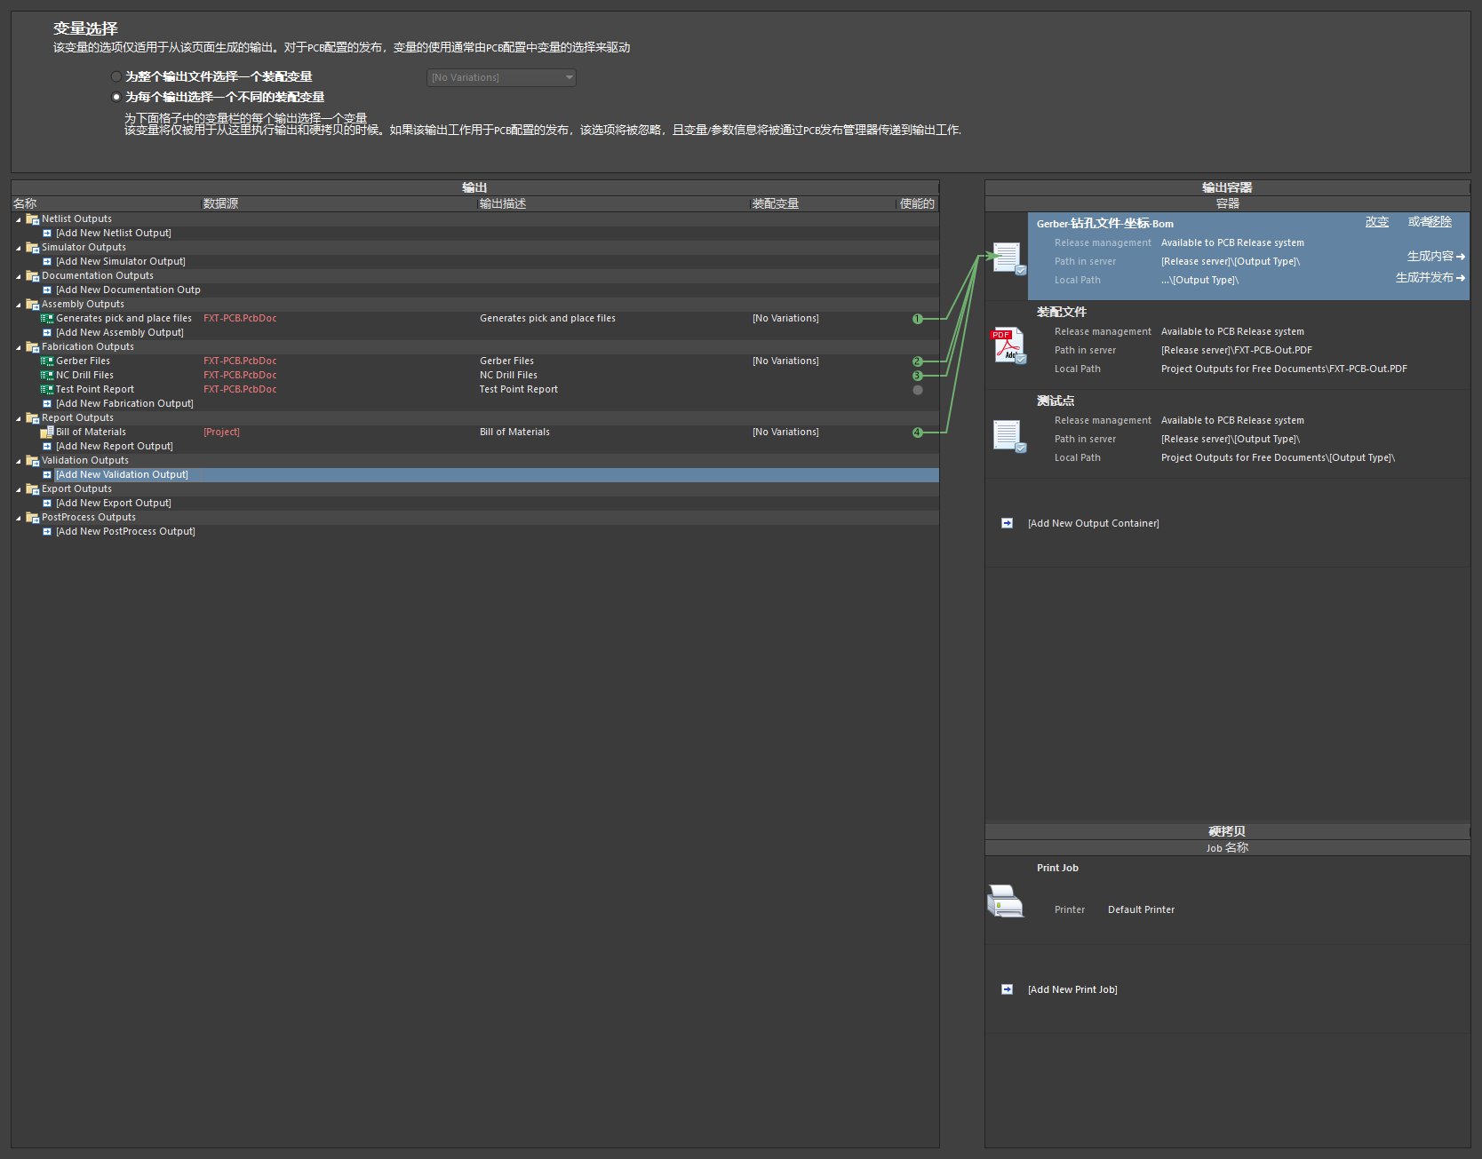Click the Fabrication Outputs folder icon
Screen dimensions: 1482x1159
pyautogui.click(x=33, y=346)
